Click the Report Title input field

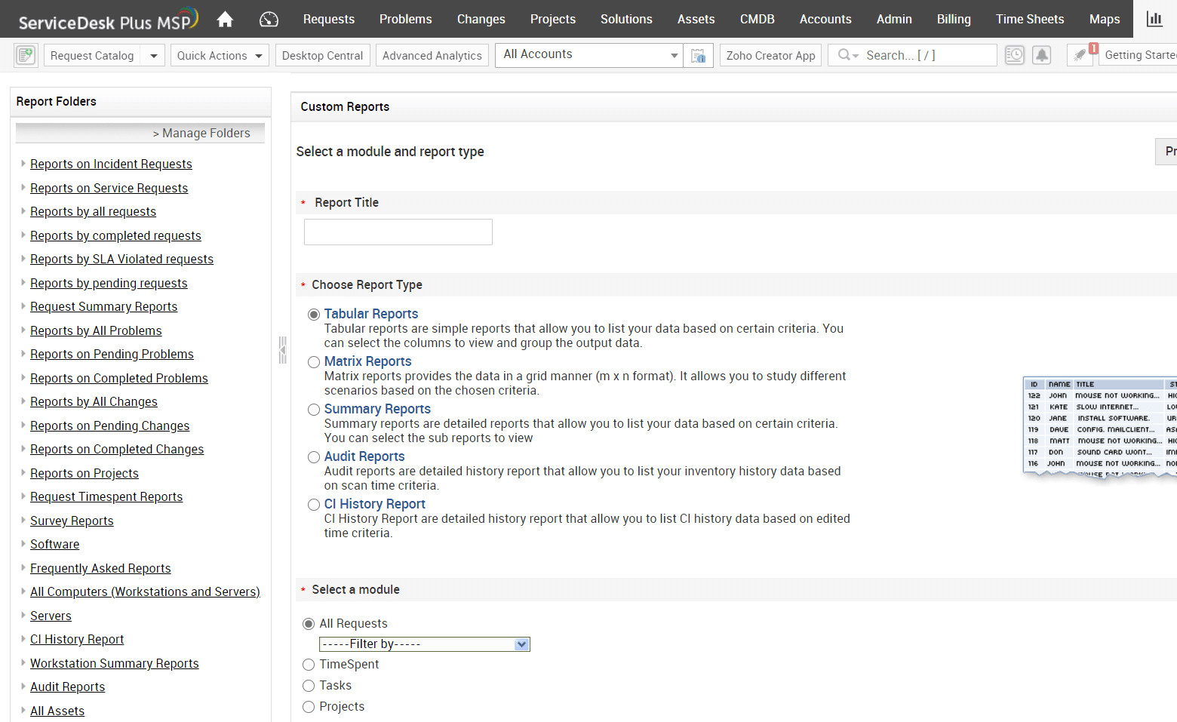(398, 232)
